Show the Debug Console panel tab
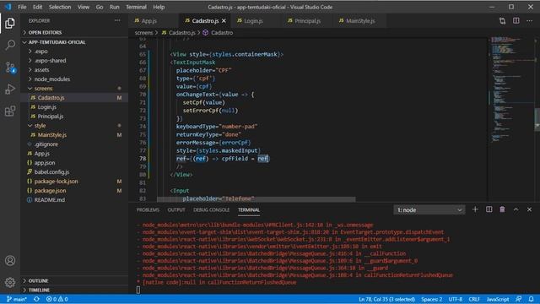540x304 pixels. (x=211, y=210)
